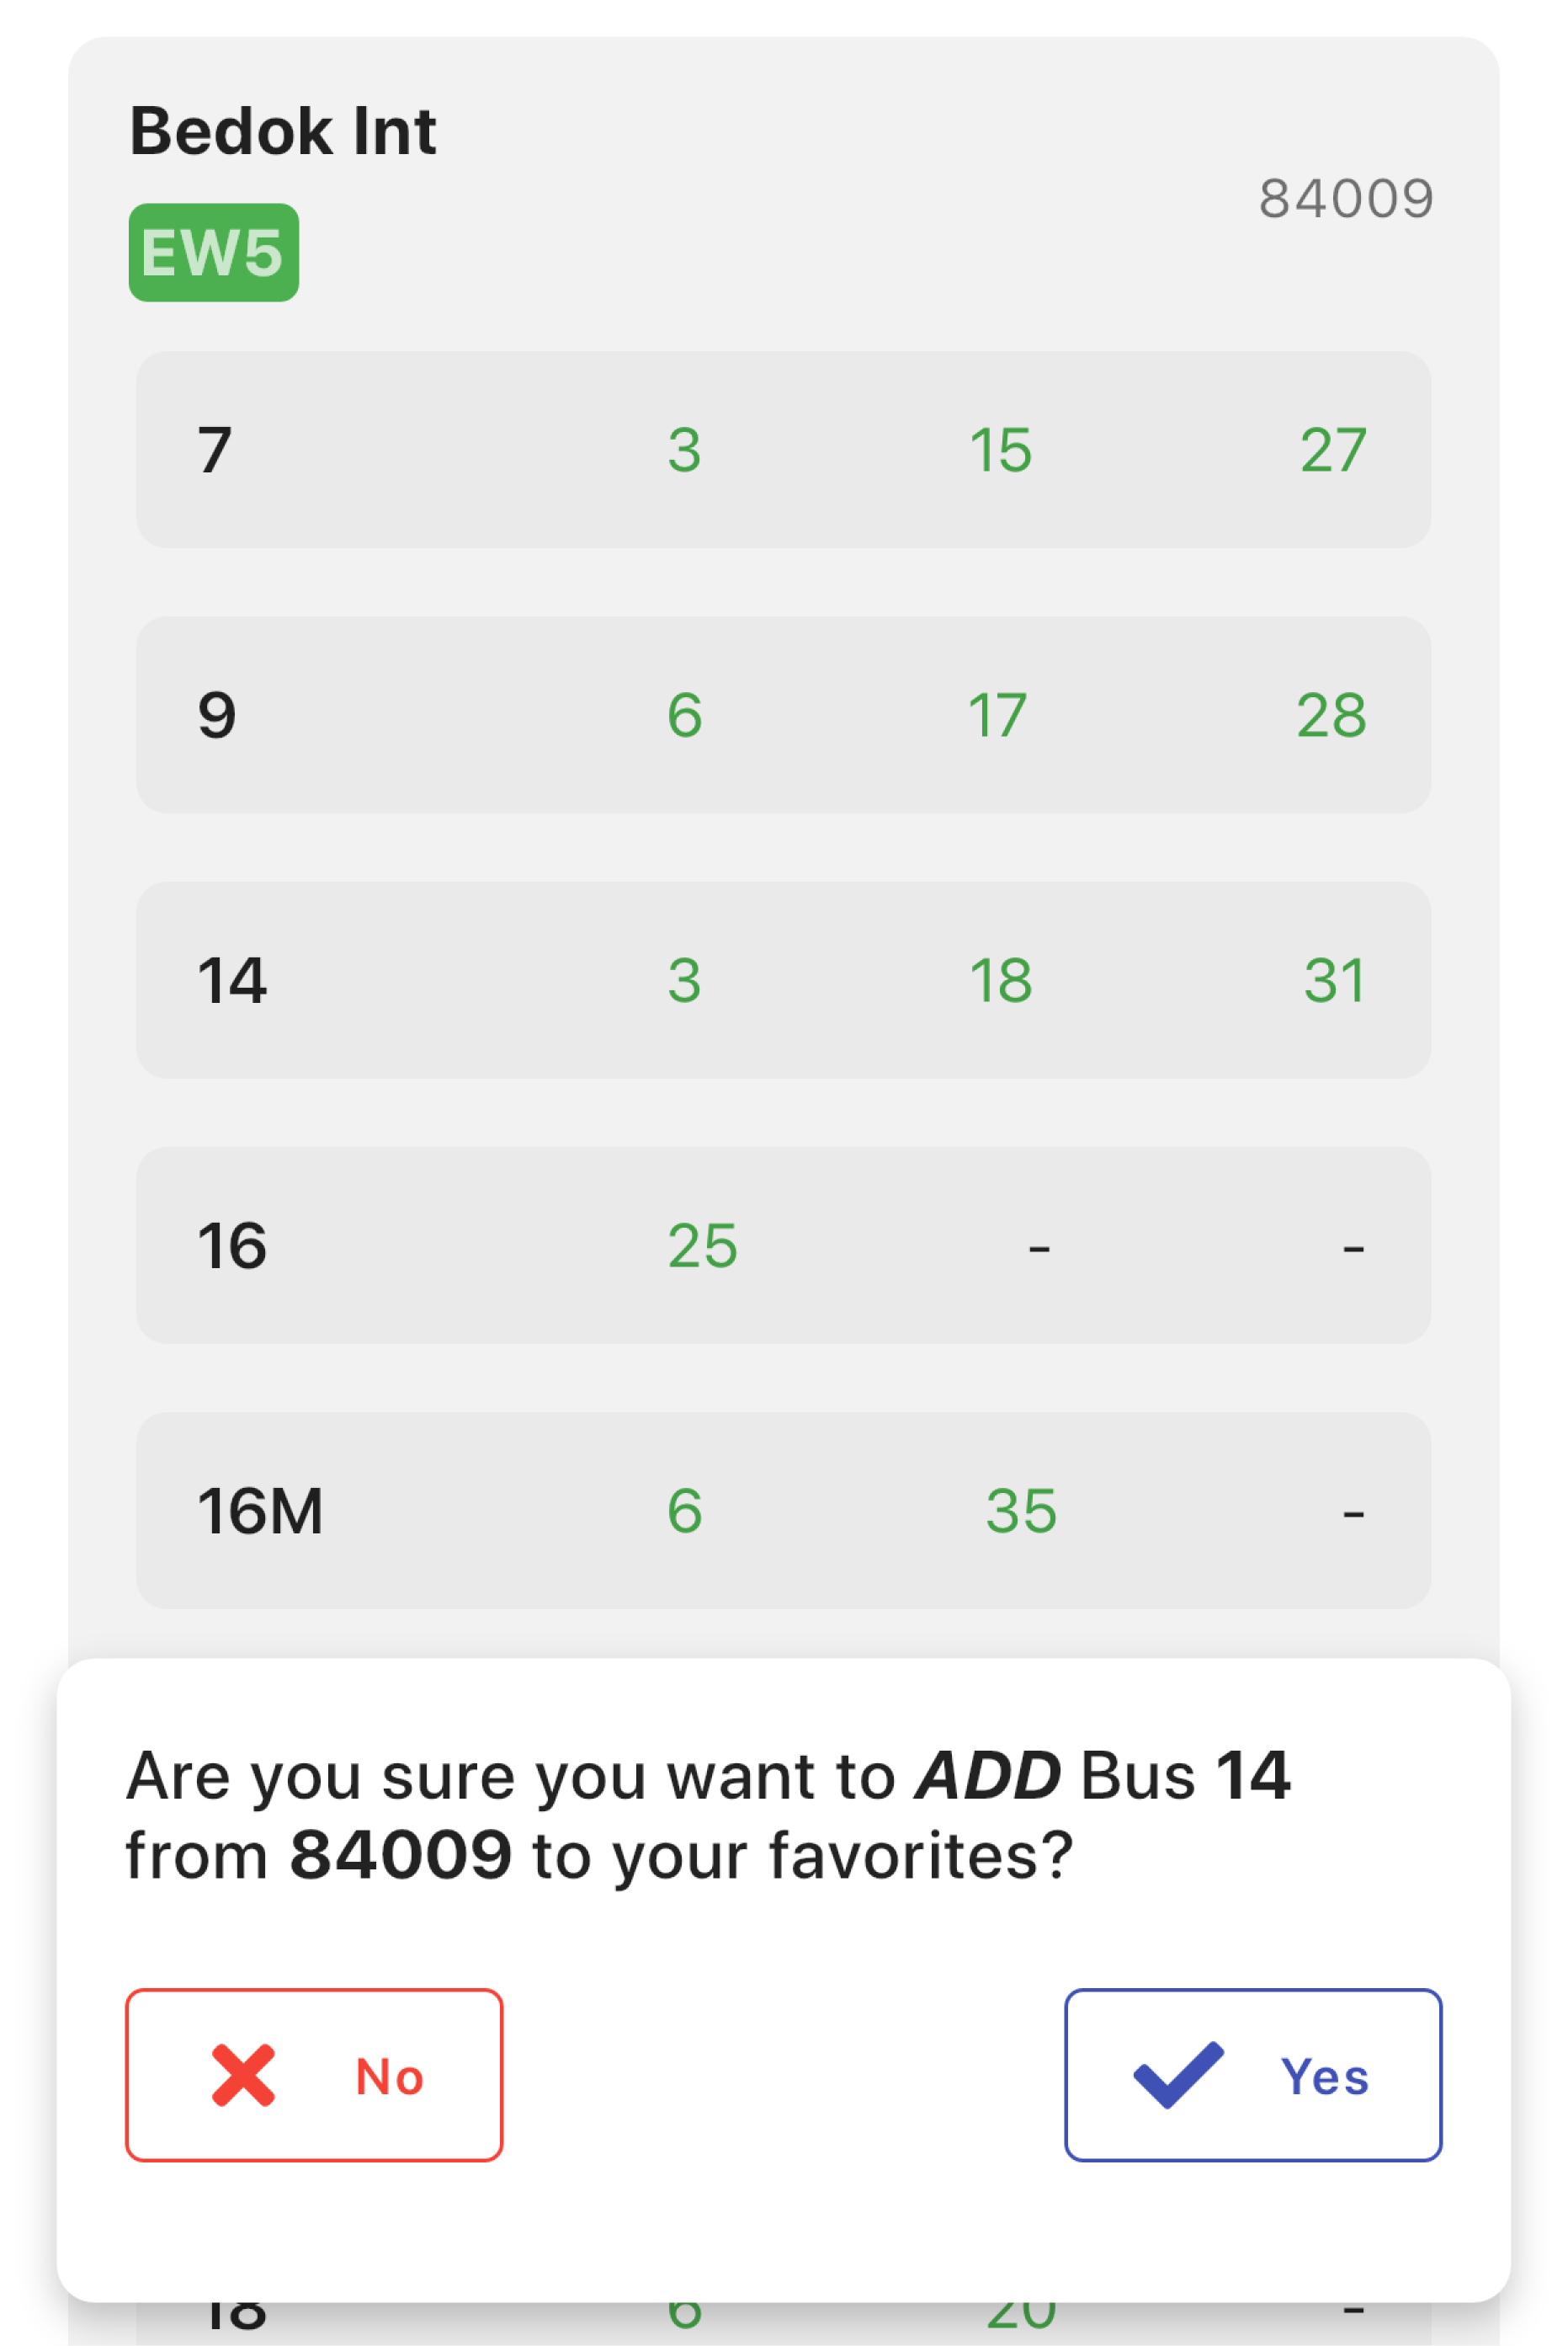Screen dimensions: 1568x2346
Task: Click the red X icon
Action: (243, 2076)
